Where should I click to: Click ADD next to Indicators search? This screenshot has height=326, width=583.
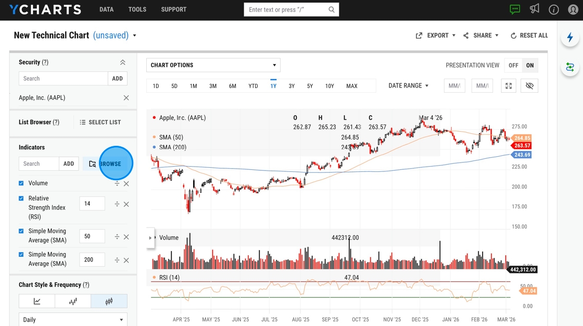[69, 164]
